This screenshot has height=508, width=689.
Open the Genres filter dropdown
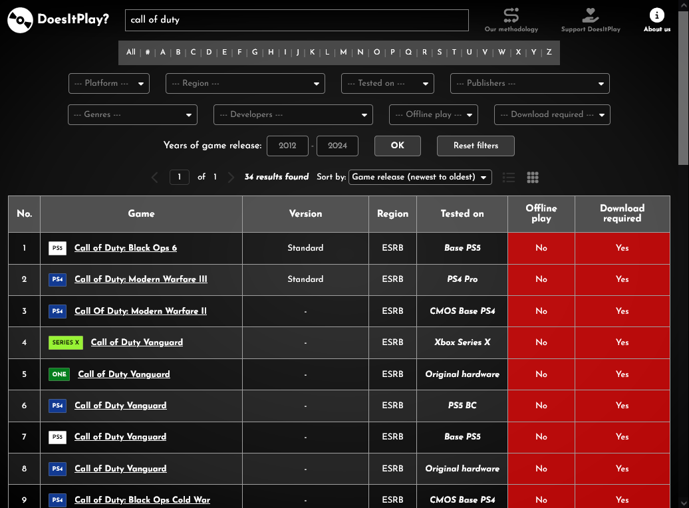(133, 114)
